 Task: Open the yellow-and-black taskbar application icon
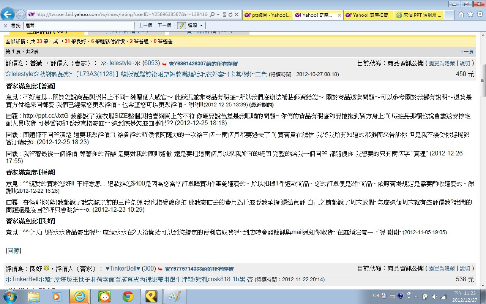pos(151,296)
